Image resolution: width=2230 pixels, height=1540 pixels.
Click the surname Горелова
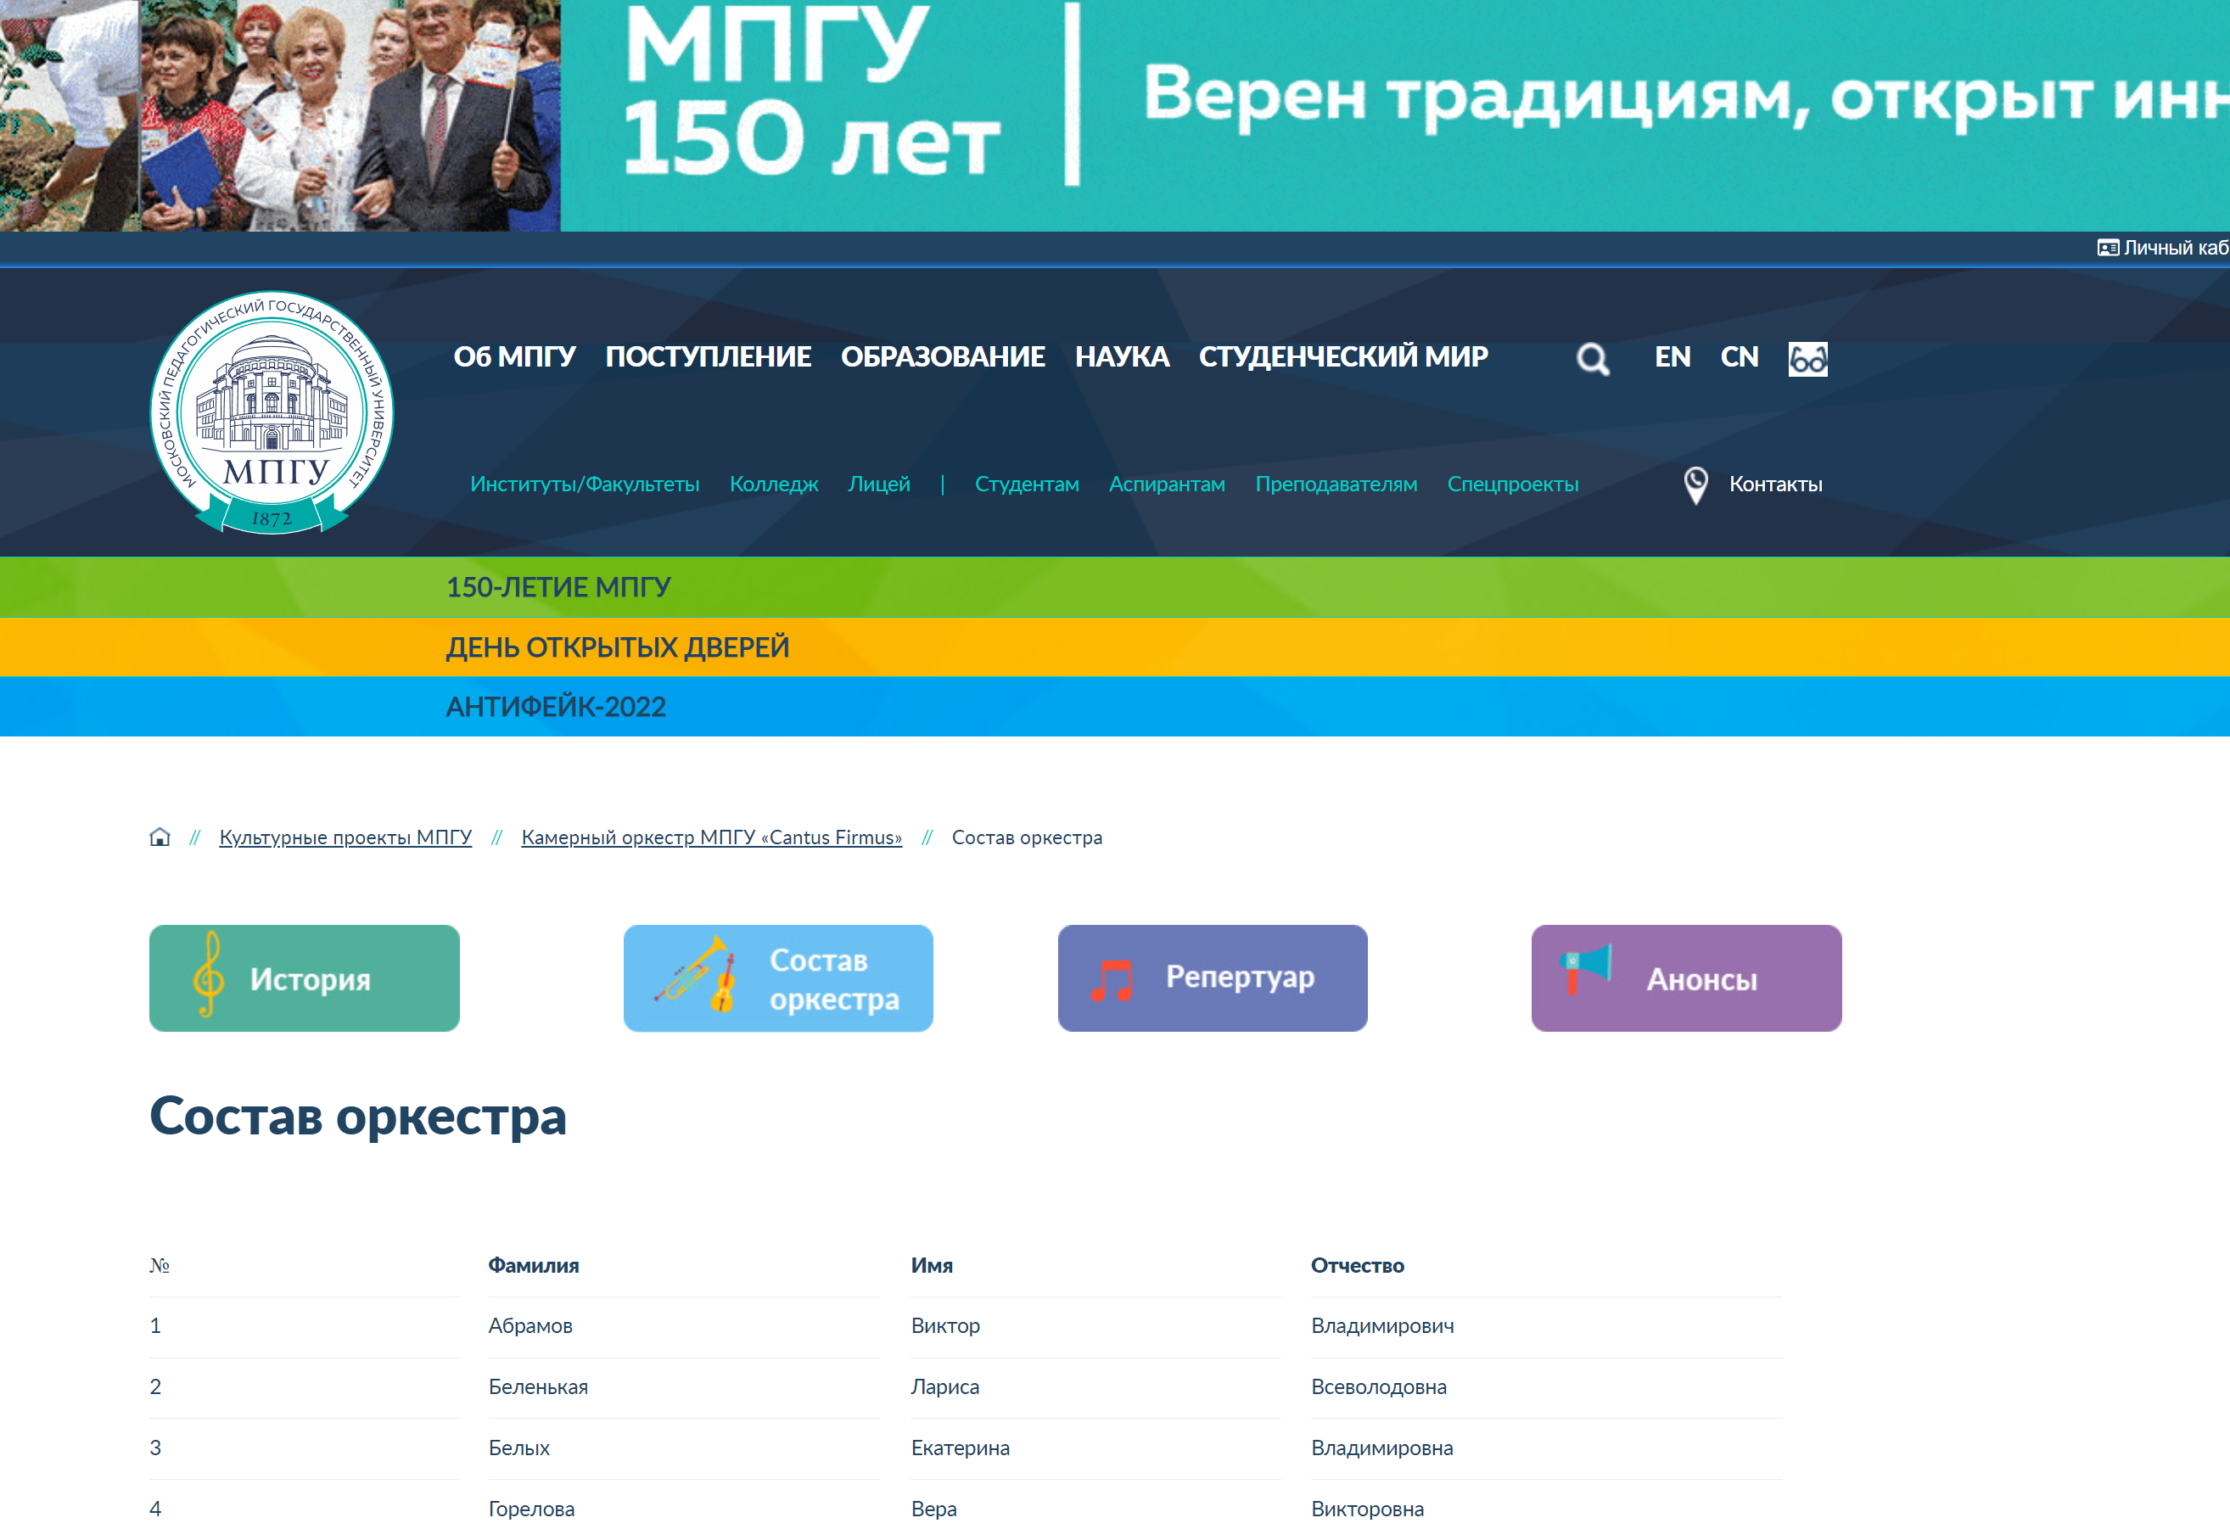tap(530, 1509)
